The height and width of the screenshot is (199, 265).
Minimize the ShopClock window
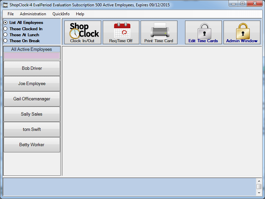[x=233, y=4]
